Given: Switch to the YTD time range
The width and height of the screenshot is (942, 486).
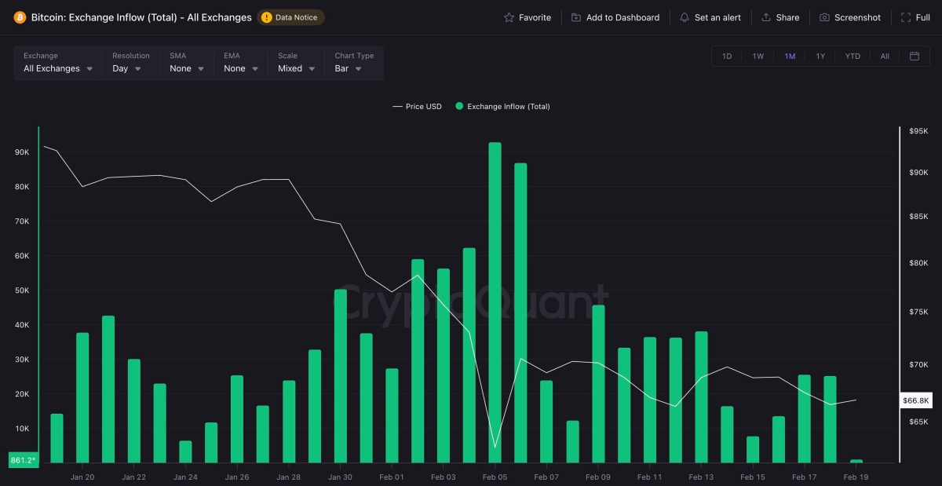Looking at the screenshot, I should [853, 56].
